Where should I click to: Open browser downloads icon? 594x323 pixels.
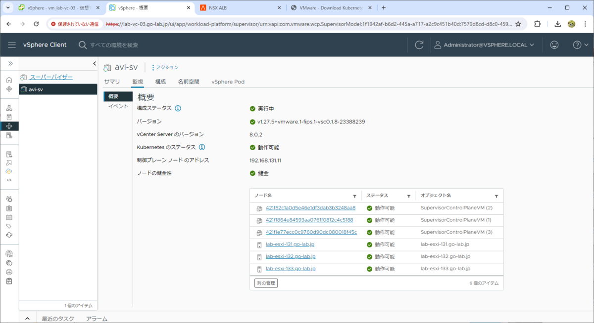(x=558, y=24)
